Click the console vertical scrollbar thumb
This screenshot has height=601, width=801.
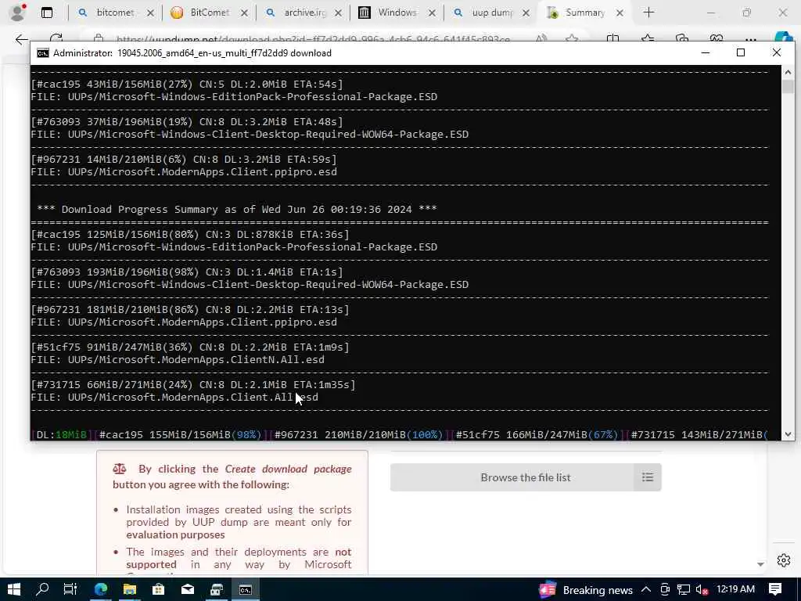tap(788, 86)
